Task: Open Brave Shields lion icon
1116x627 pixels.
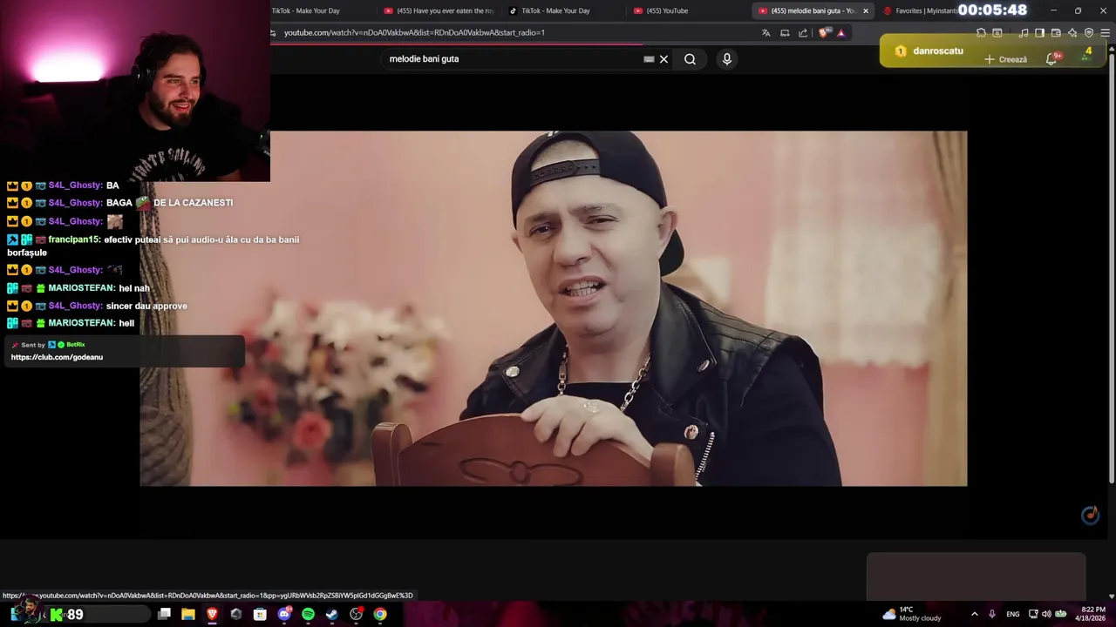Action: point(824,33)
